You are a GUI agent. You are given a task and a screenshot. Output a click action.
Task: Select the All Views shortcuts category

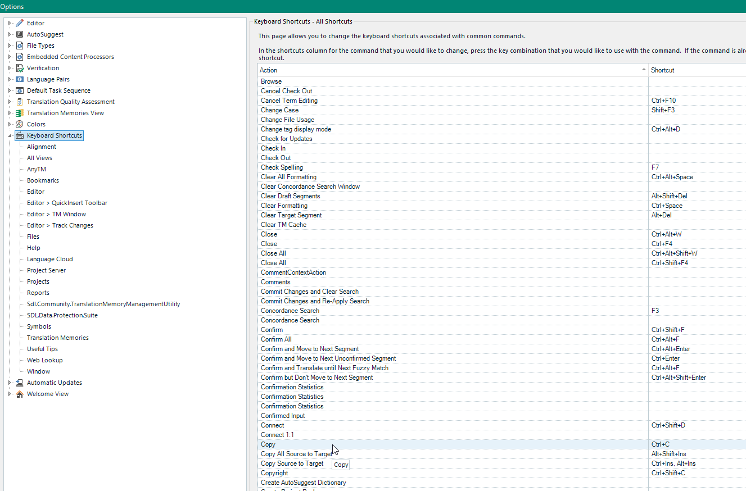click(39, 158)
